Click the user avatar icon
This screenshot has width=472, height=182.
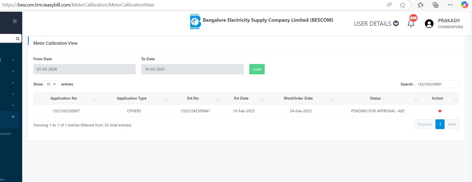click(x=429, y=24)
